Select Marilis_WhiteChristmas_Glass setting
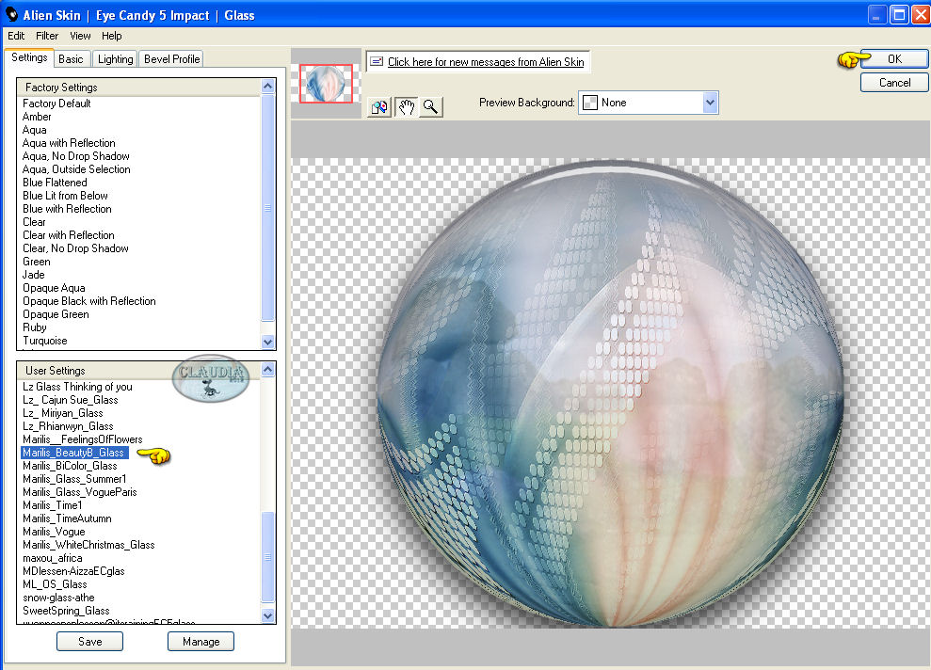Screen dimensions: 931x670 pos(88,545)
